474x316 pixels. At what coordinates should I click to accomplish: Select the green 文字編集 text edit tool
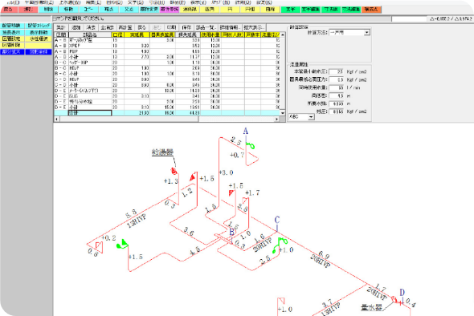(310, 10)
